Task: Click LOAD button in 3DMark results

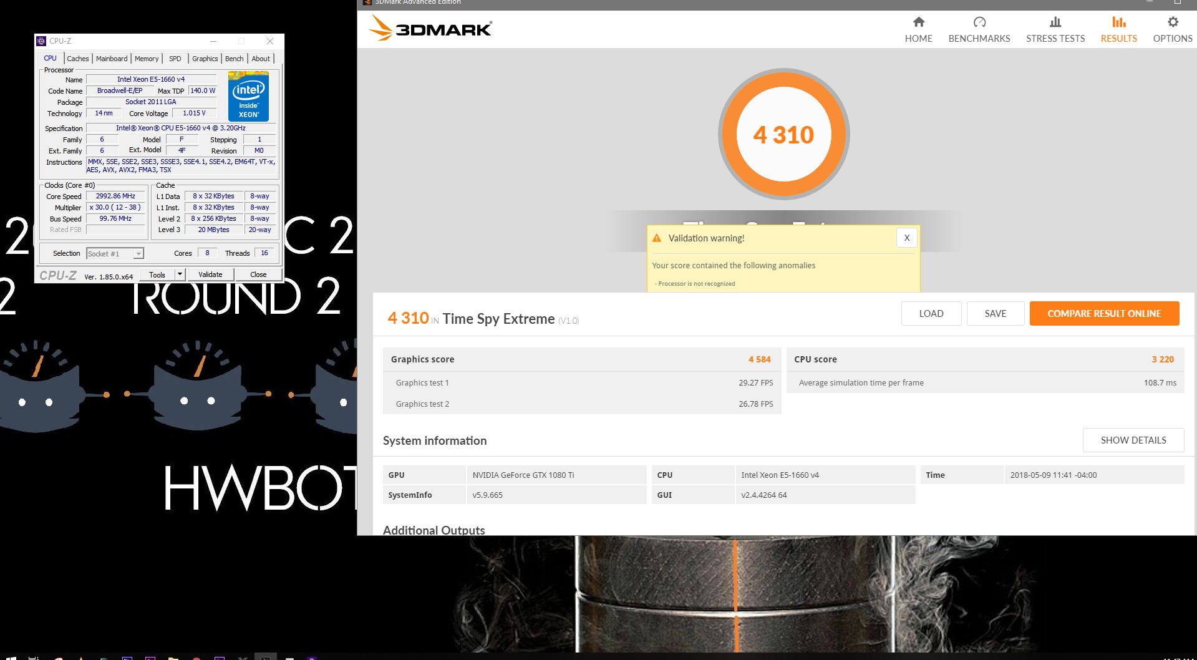Action: pos(931,314)
